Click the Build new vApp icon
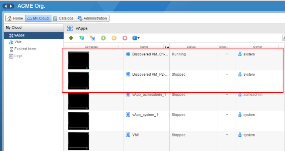This screenshot has height=151, width=285. click(93, 38)
